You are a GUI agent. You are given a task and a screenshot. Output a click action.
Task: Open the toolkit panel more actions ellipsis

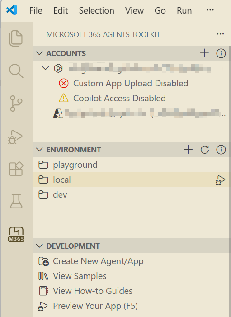point(220,34)
